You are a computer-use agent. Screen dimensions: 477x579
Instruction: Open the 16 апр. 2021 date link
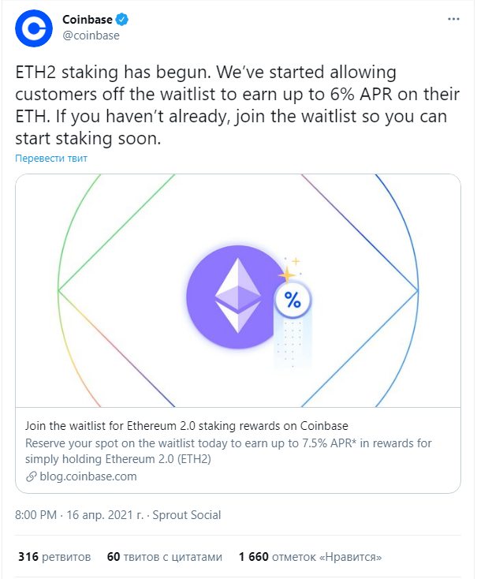click(105, 515)
